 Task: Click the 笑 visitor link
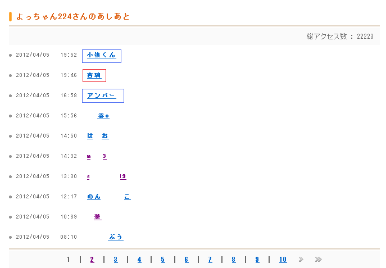[98, 217]
